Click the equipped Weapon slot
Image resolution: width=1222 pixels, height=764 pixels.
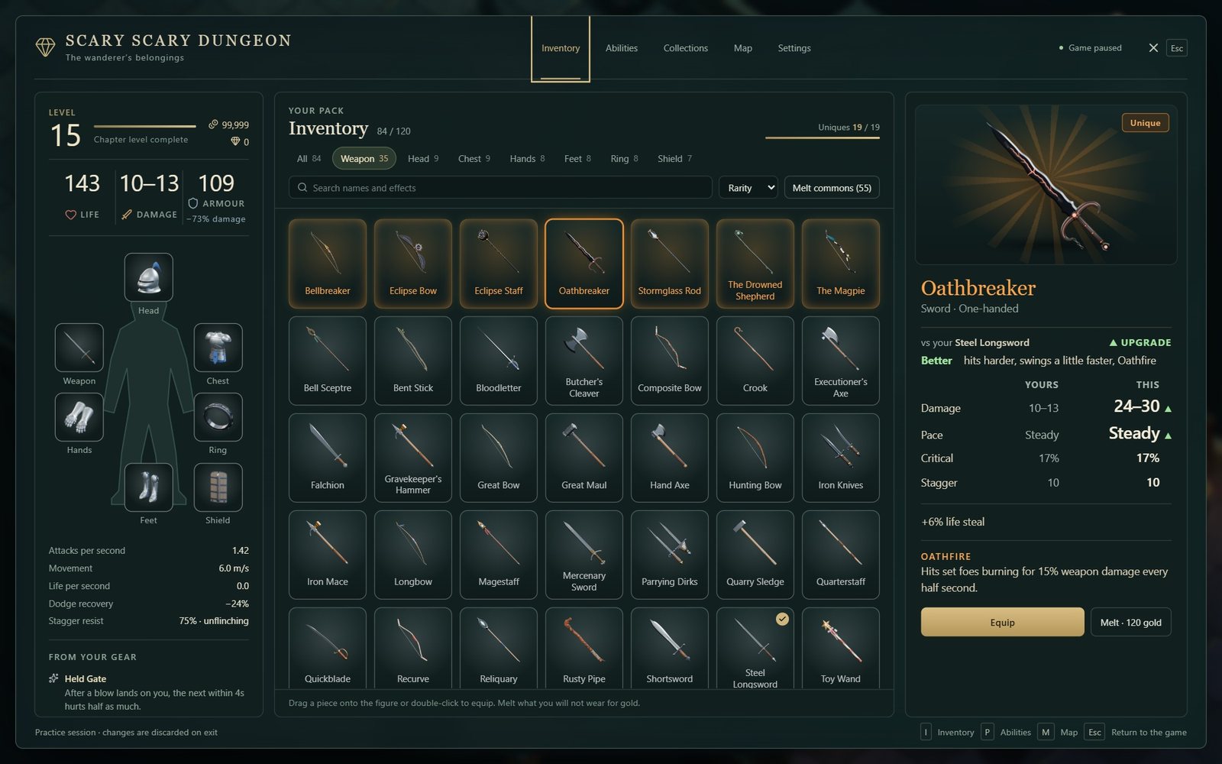[79, 348]
